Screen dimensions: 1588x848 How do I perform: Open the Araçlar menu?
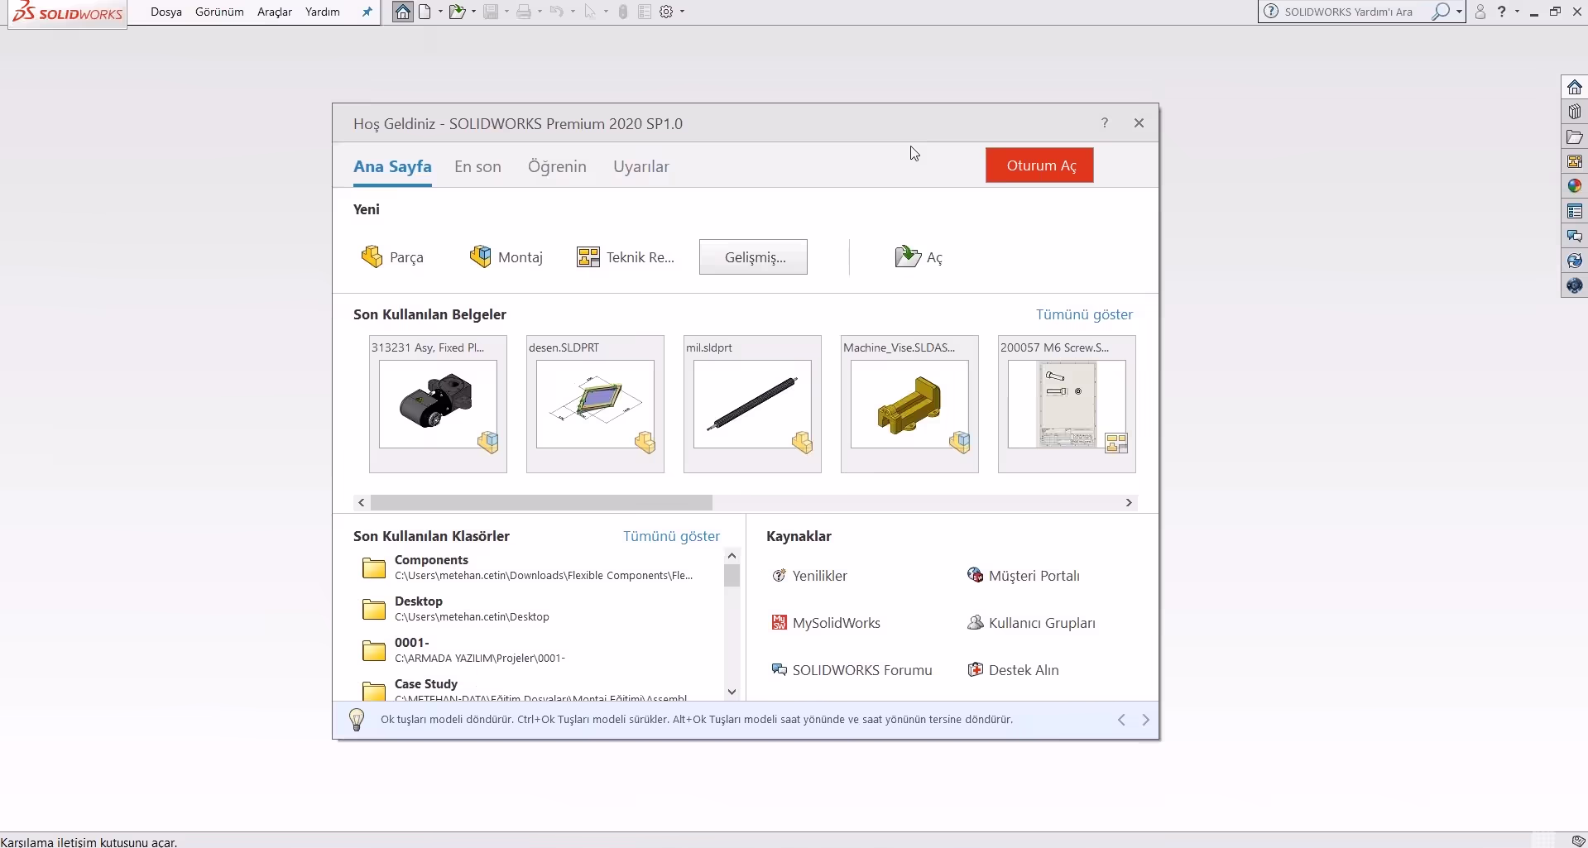click(275, 12)
